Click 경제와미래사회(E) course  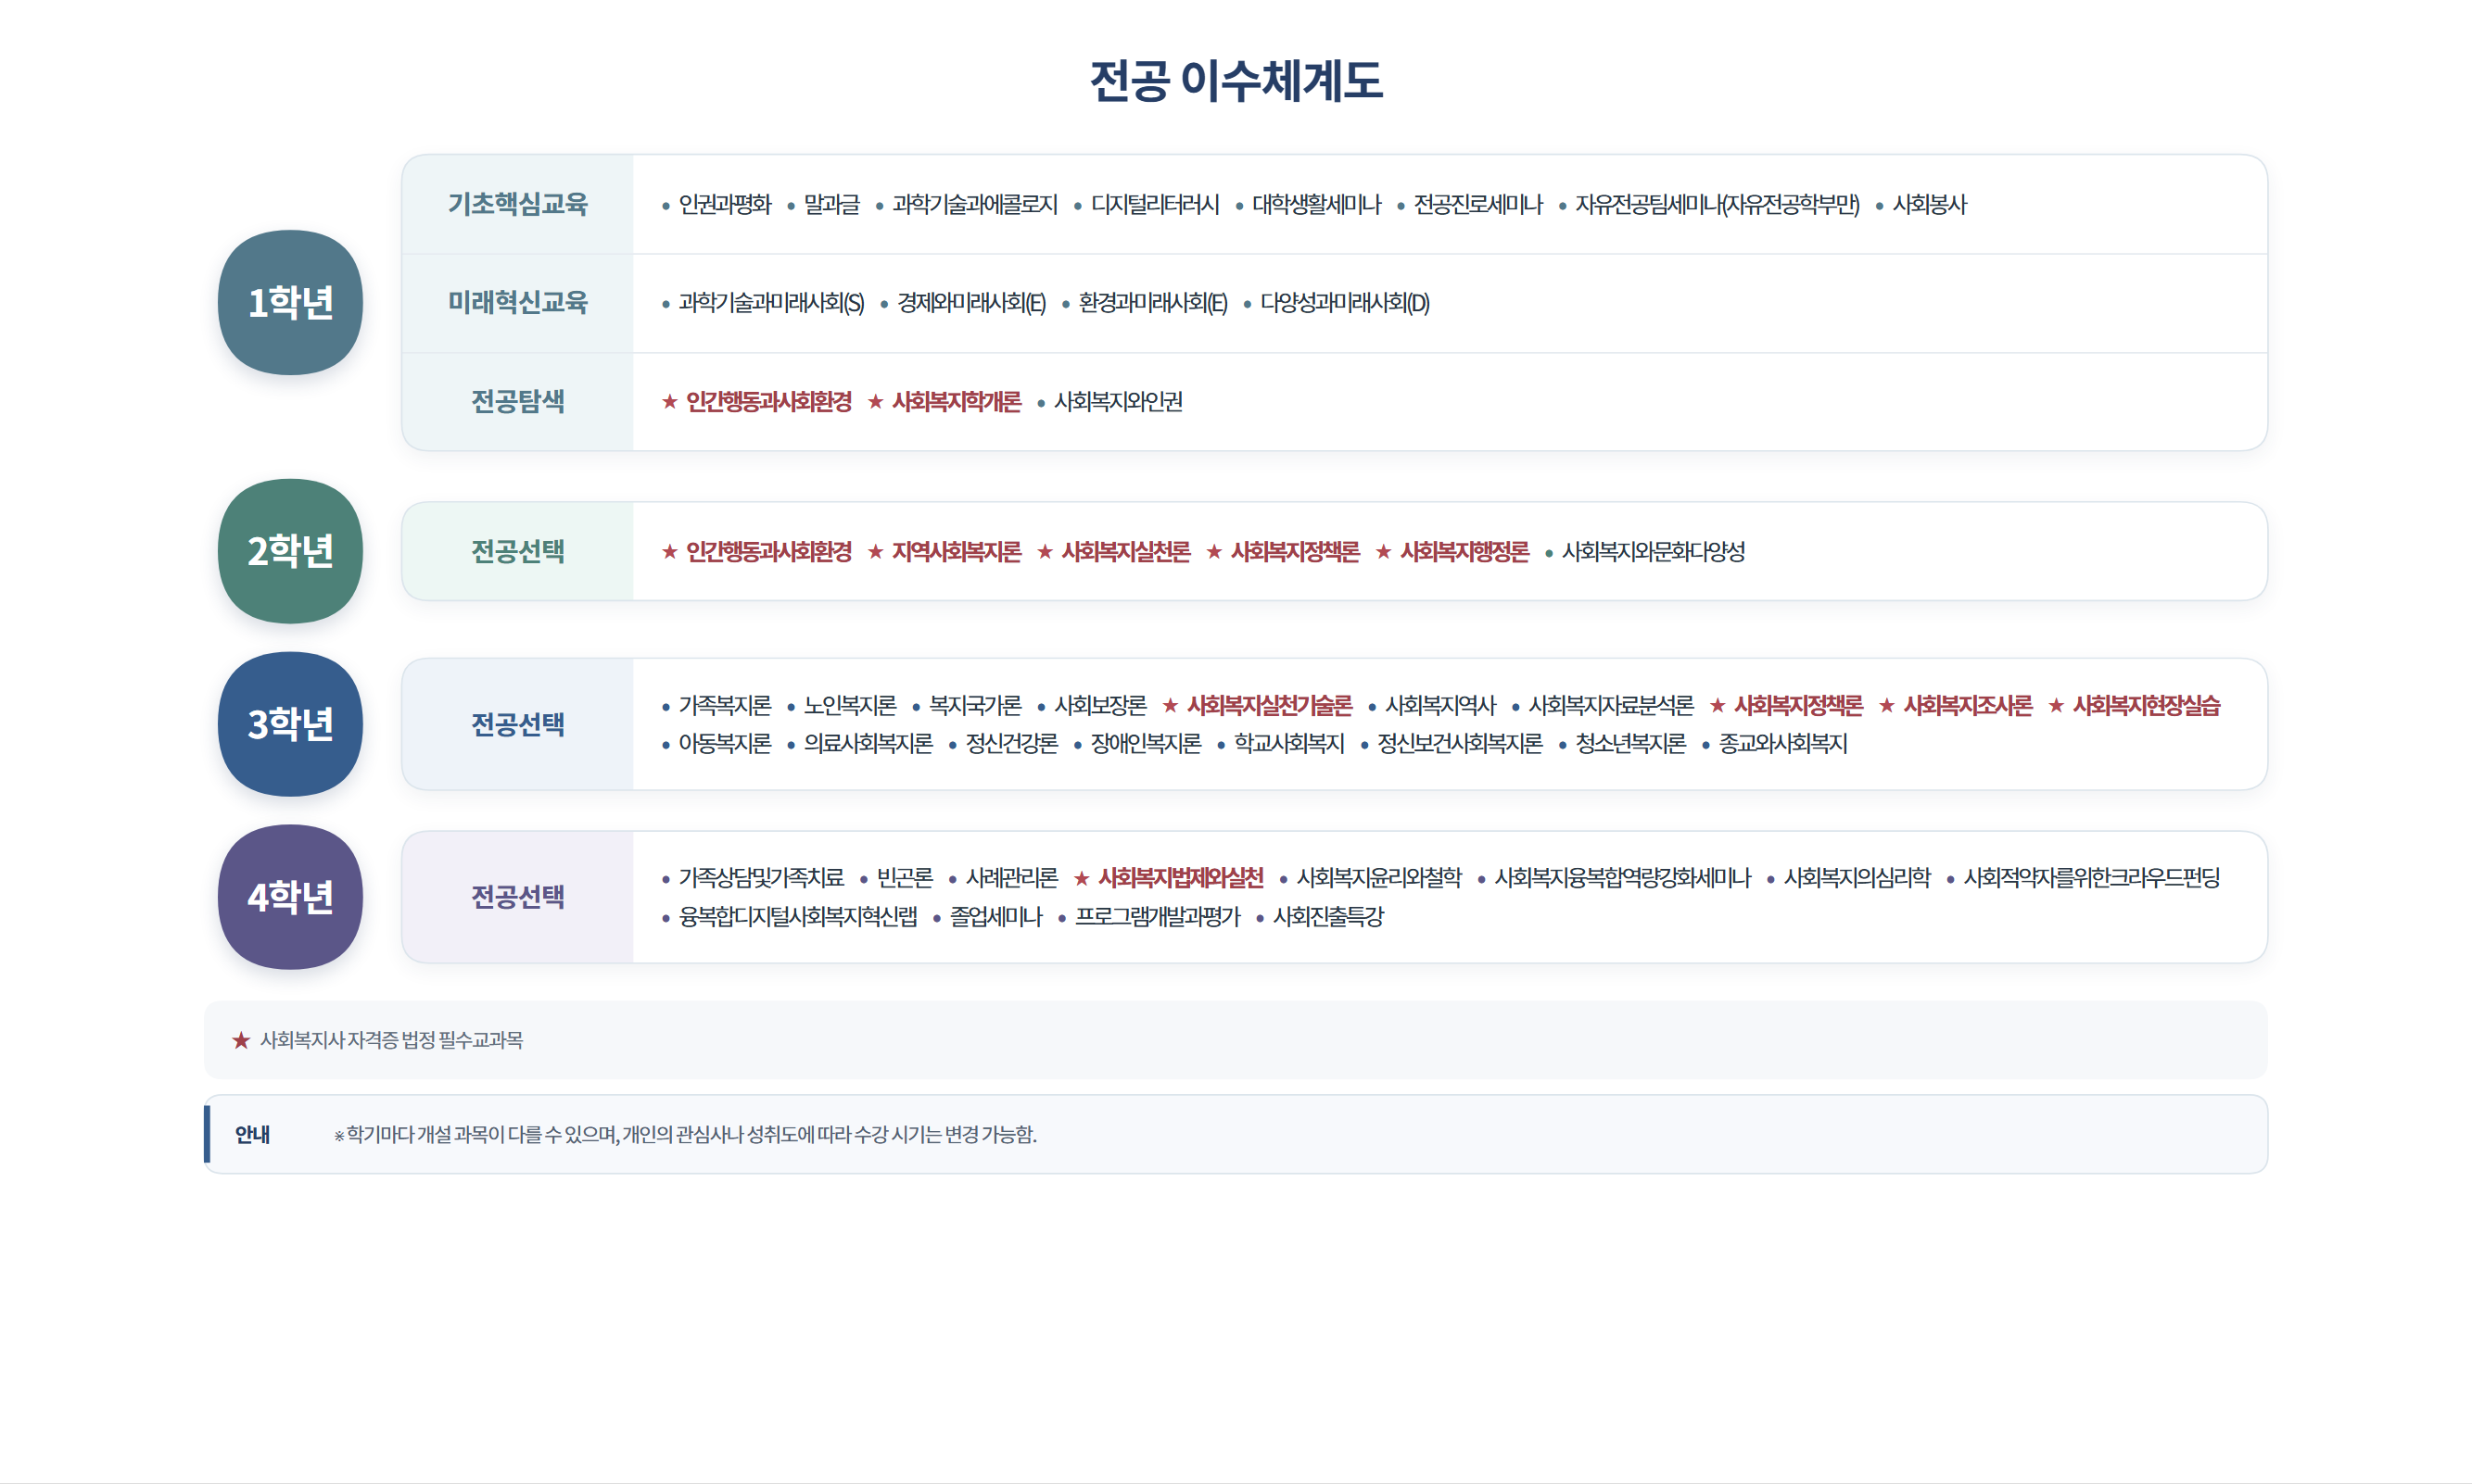(x=971, y=302)
